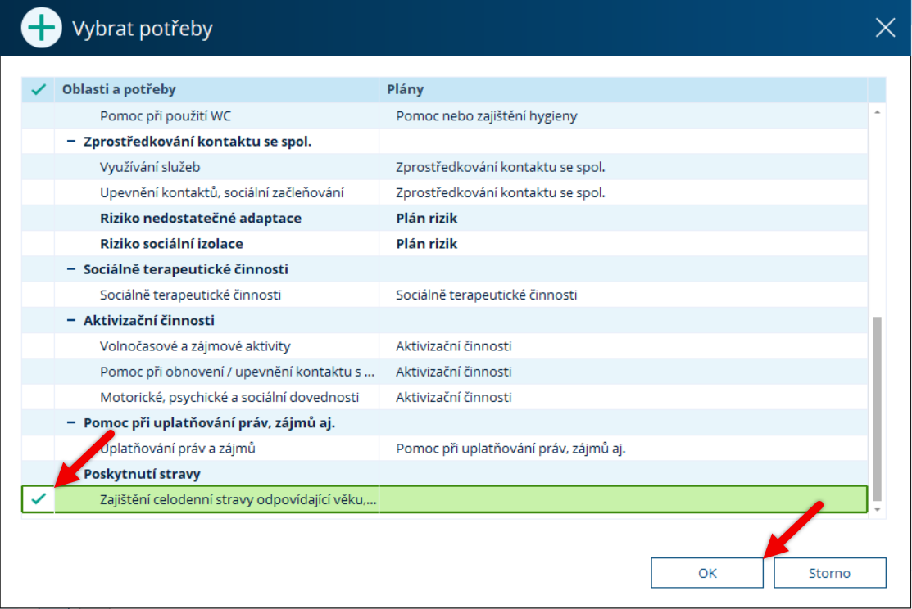The height and width of the screenshot is (609, 912).
Task: Toggle the select-all checkmark in the header
Action: [39, 89]
